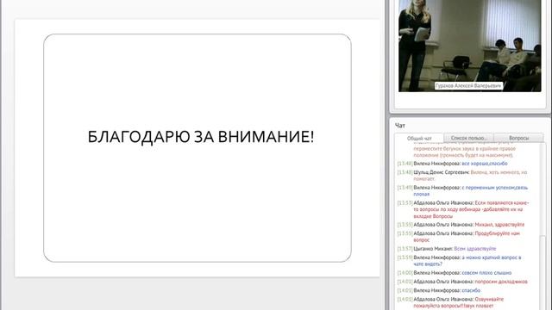
Task: Click the Гурахов Алексей Валерьевич name label
Action: (468, 86)
